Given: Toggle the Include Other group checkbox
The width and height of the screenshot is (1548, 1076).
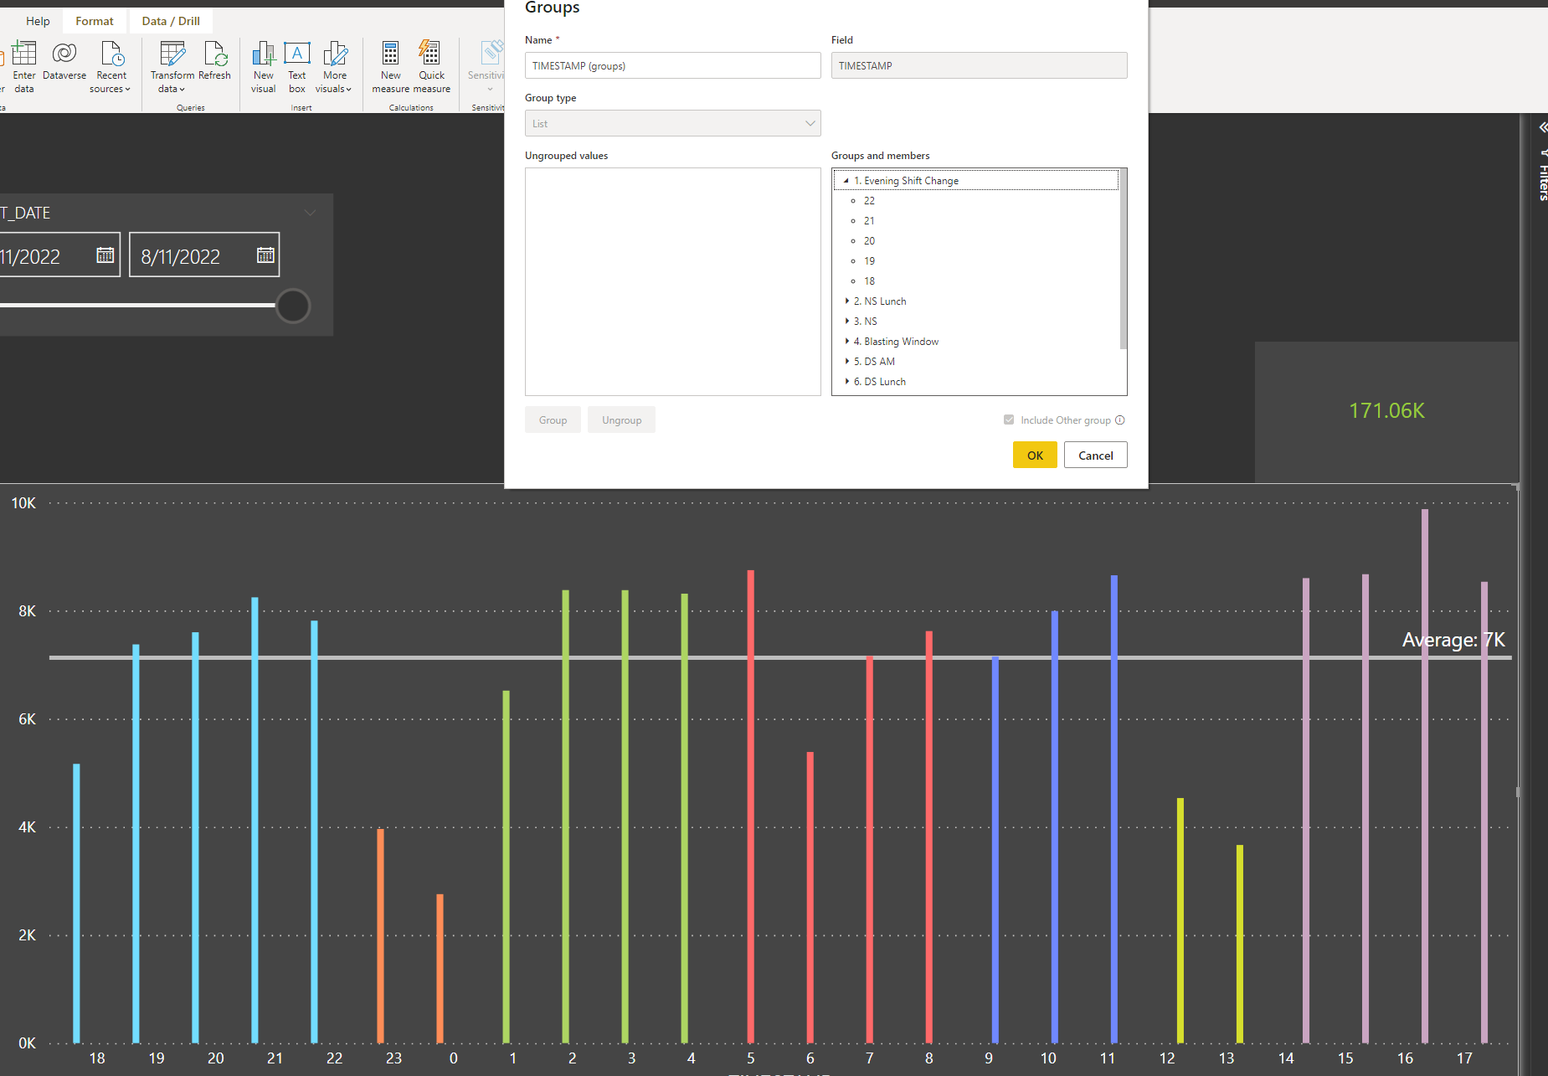Looking at the screenshot, I should pyautogui.click(x=1009, y=420).
